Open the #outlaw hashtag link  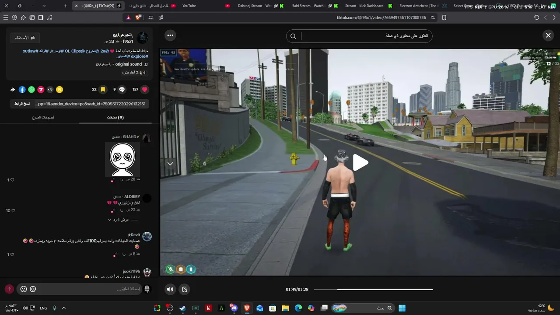coord(30,51)
